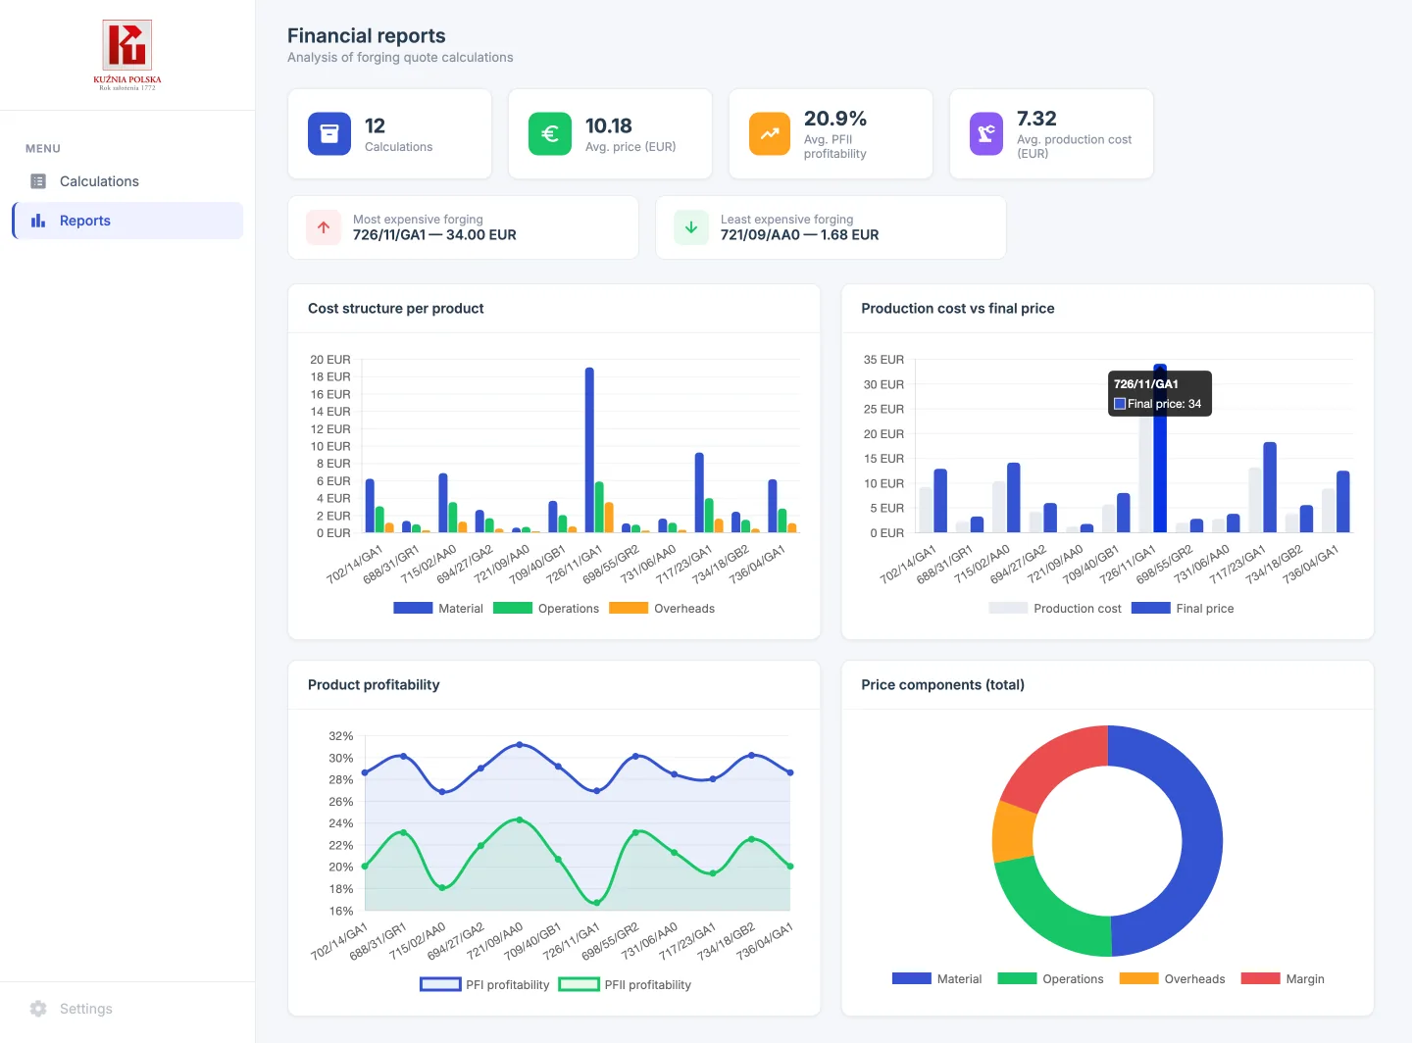Toggle Overheads series in Cost structure legend
Viewport: 1412px width, 1043px height.
click(662, 608)
